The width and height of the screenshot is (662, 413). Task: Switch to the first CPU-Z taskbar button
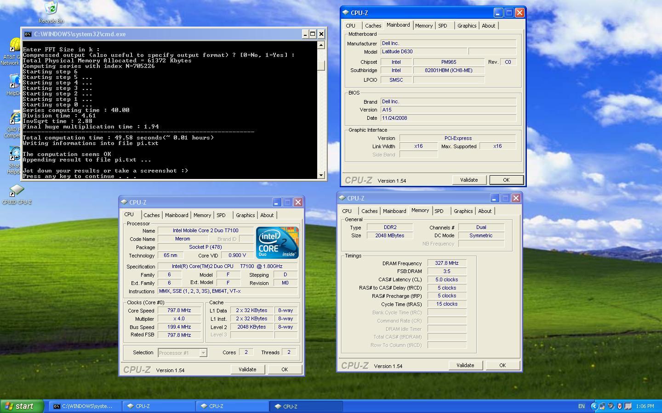[x=159, y=406]
